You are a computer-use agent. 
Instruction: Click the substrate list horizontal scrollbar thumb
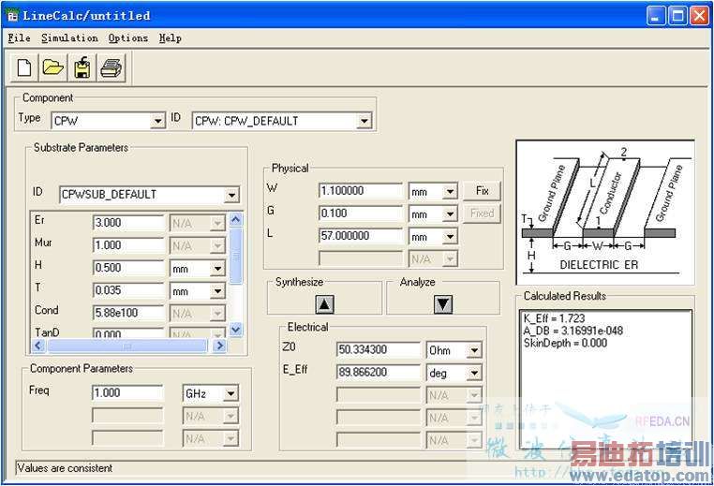pos(127,346)
